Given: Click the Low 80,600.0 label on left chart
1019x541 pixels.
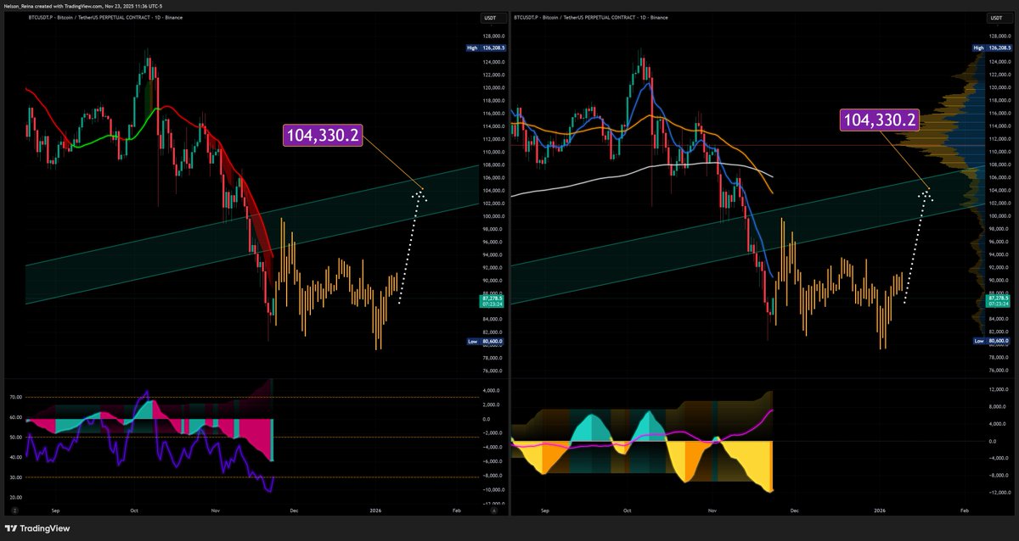Looking at the screenshot, I should (x=486, y=341).
